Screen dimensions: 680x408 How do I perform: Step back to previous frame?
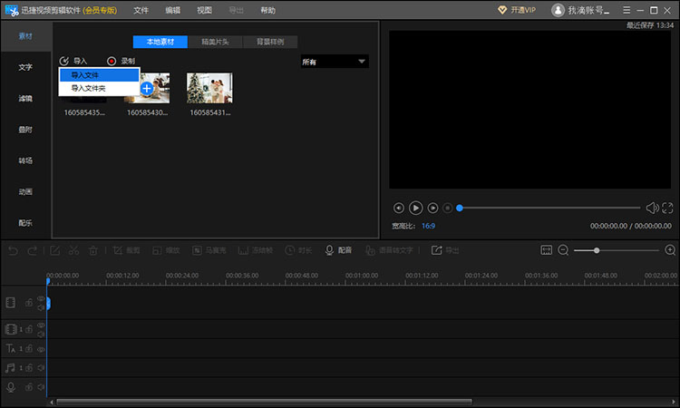pos(399,209)
